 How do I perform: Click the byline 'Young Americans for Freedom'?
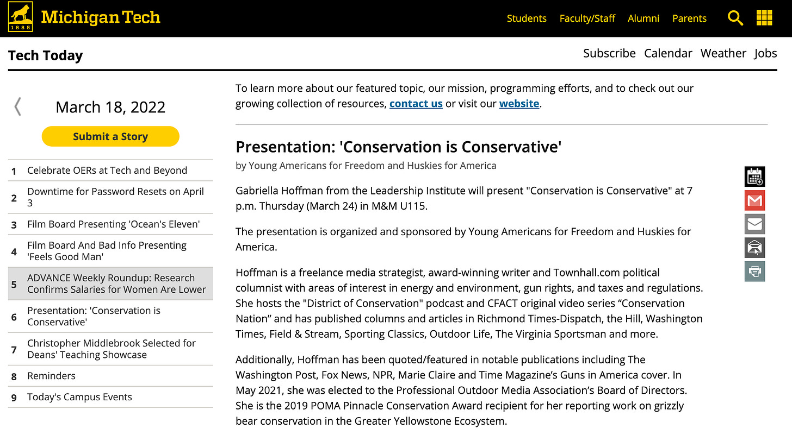[317, 166]
